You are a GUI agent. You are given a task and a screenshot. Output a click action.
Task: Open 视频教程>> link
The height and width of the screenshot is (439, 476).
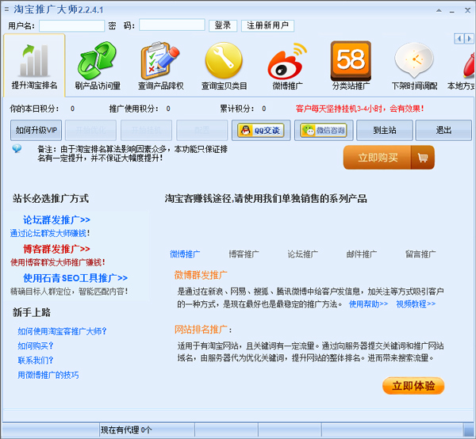pyautogui.click(x=416, y=303)
